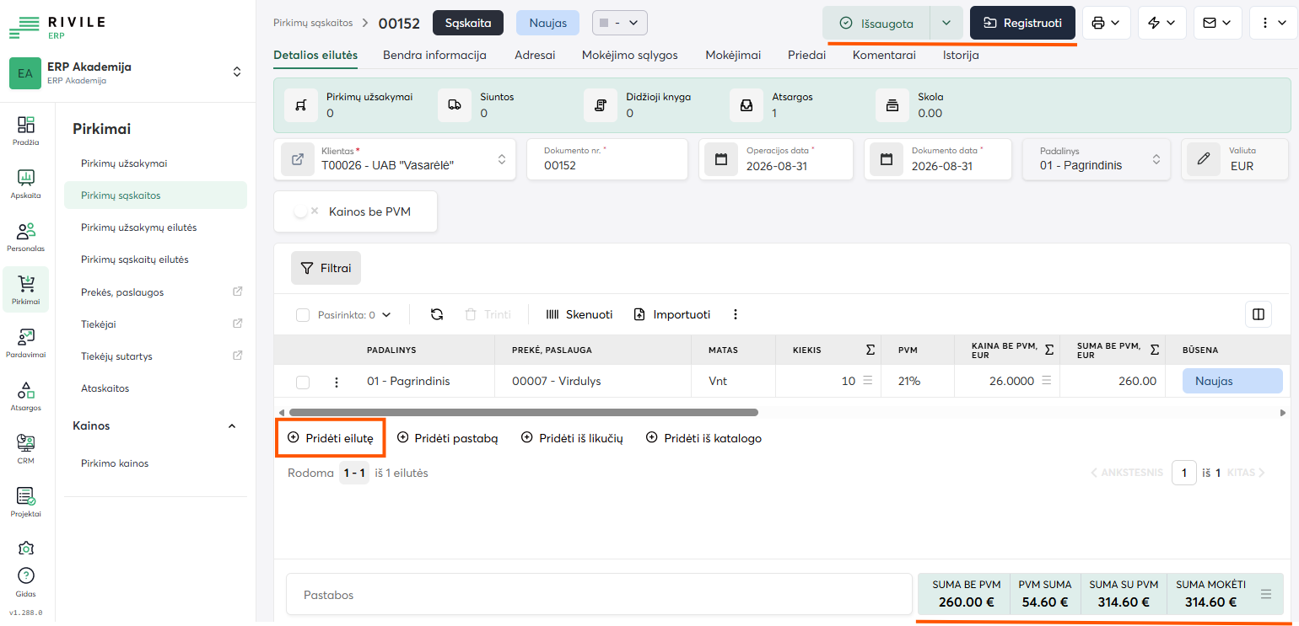The image size is (1299, 626).
Task: Open the calendar icon for Dokumento data
Action: click(x=887, y=159)
